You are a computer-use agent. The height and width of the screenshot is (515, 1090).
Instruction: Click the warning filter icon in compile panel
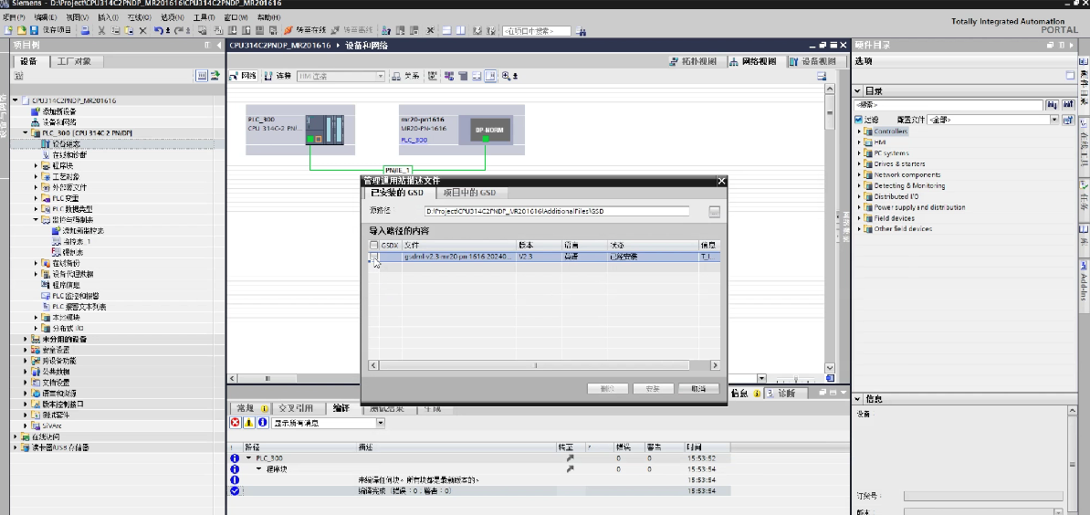tap(249, 423)
